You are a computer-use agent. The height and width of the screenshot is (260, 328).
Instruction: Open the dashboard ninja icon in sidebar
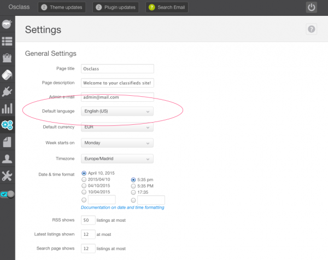pos(7,24)
